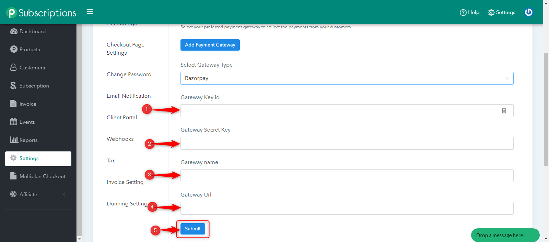Click the Select Gateway Type label
The height and width of the screenshot is (242, 549).
207,65
